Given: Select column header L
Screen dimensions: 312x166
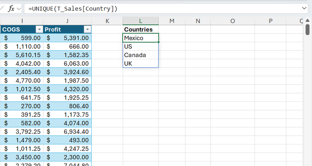Looking at the screenshot, I should [141, 21].
